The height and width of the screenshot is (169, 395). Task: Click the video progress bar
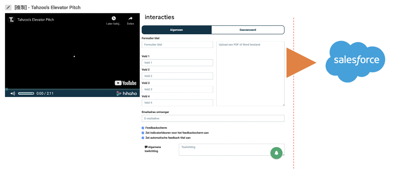coord(72,89)
